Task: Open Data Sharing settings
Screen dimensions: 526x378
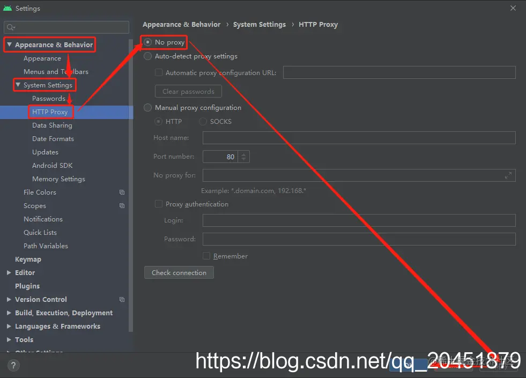Action: [x=52, y=125]
